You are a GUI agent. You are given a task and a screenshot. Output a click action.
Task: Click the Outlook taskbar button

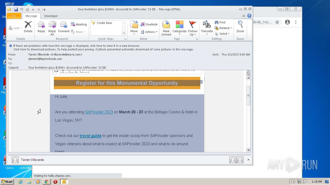pos(64,182)
